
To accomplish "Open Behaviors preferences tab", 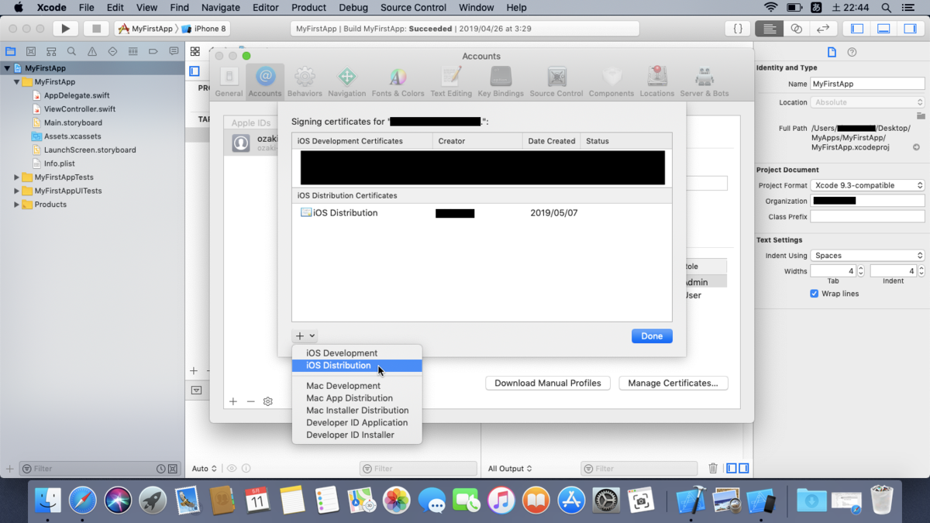I will (305, 81).
